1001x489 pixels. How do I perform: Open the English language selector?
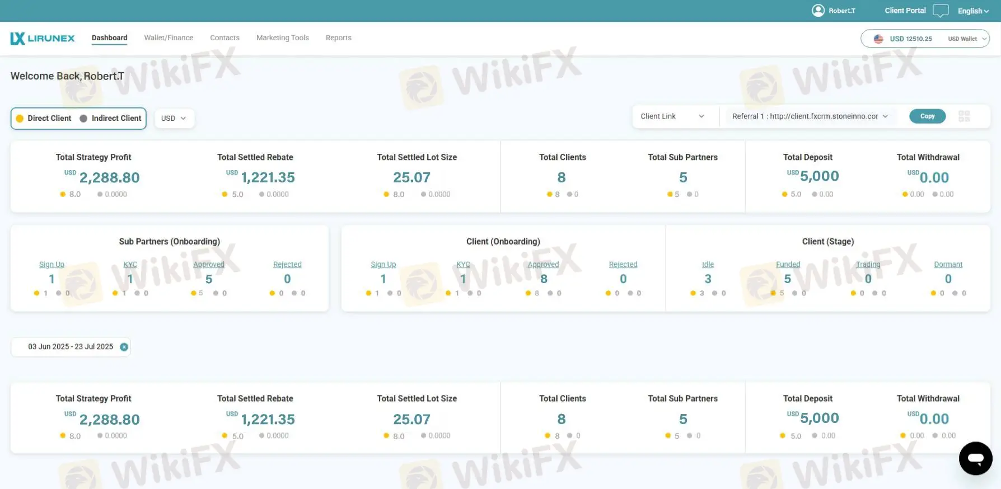(x=972, y=11)
